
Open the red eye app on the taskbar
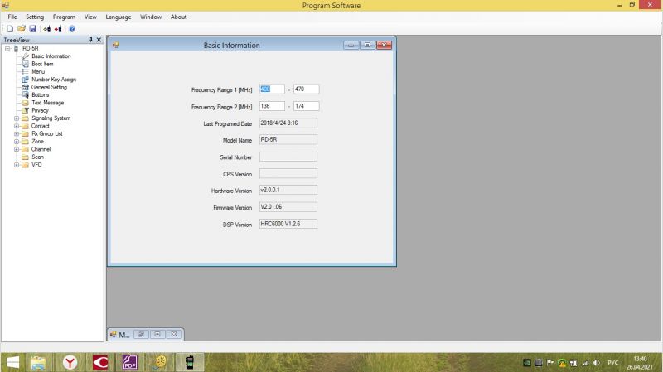100,362
